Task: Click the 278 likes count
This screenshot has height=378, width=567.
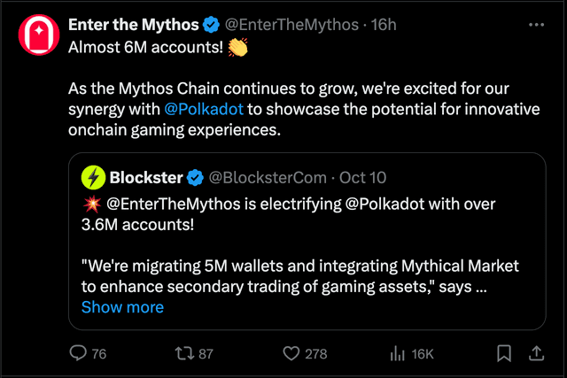Action: click(315, 353)
